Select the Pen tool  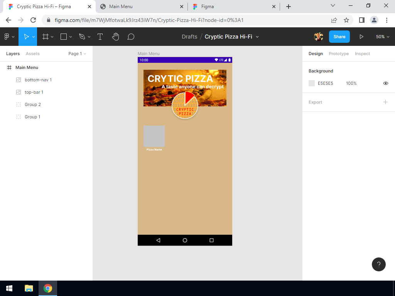(x=82, y=37)
